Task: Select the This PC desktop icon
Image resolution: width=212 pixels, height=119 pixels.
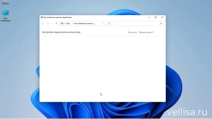Action: 5,16
